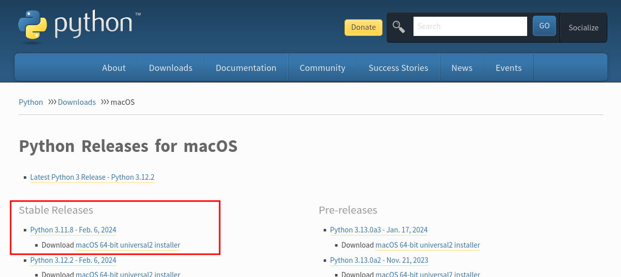
Task: Select Downloads in the main navigation bar
Action: click(x=170, y=68)
